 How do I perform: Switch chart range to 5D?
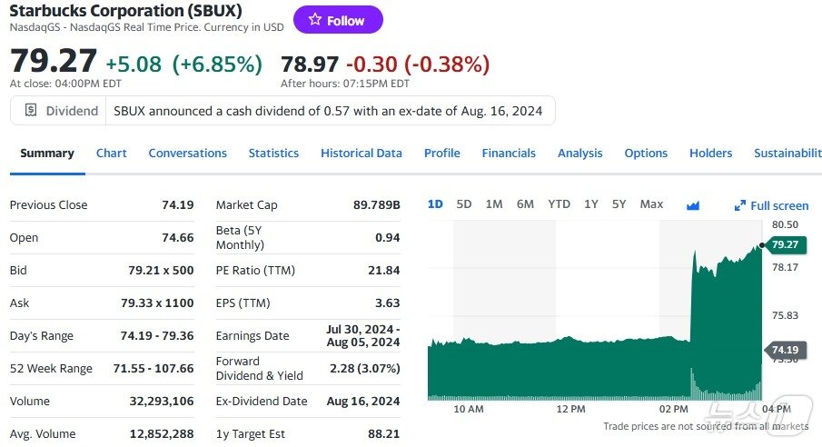(464, 204)
